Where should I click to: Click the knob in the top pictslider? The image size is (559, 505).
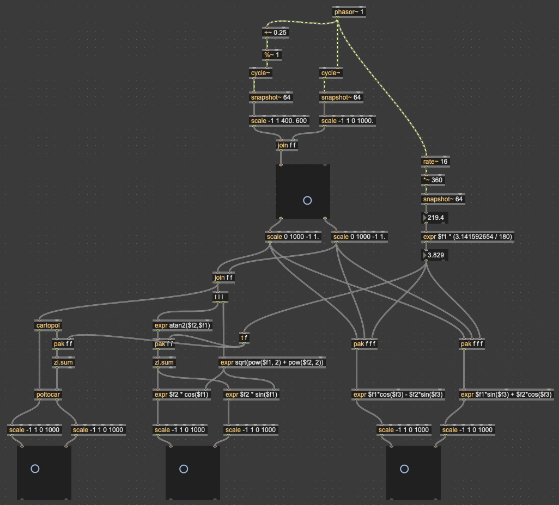click(307, 200)
